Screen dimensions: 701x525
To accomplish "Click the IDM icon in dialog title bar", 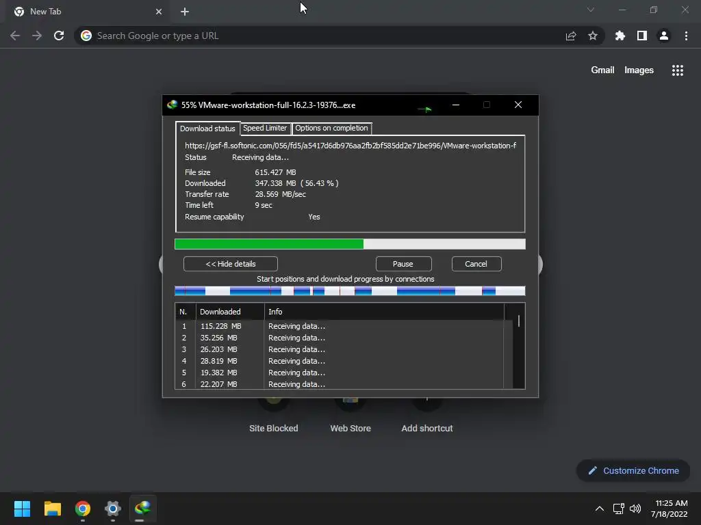I will click(172, 105).
